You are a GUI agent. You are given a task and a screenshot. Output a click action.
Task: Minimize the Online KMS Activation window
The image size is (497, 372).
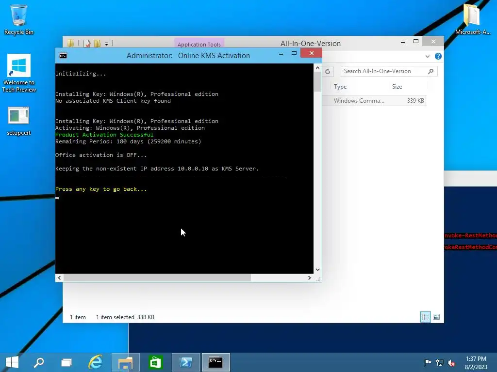tap(281, 54)
